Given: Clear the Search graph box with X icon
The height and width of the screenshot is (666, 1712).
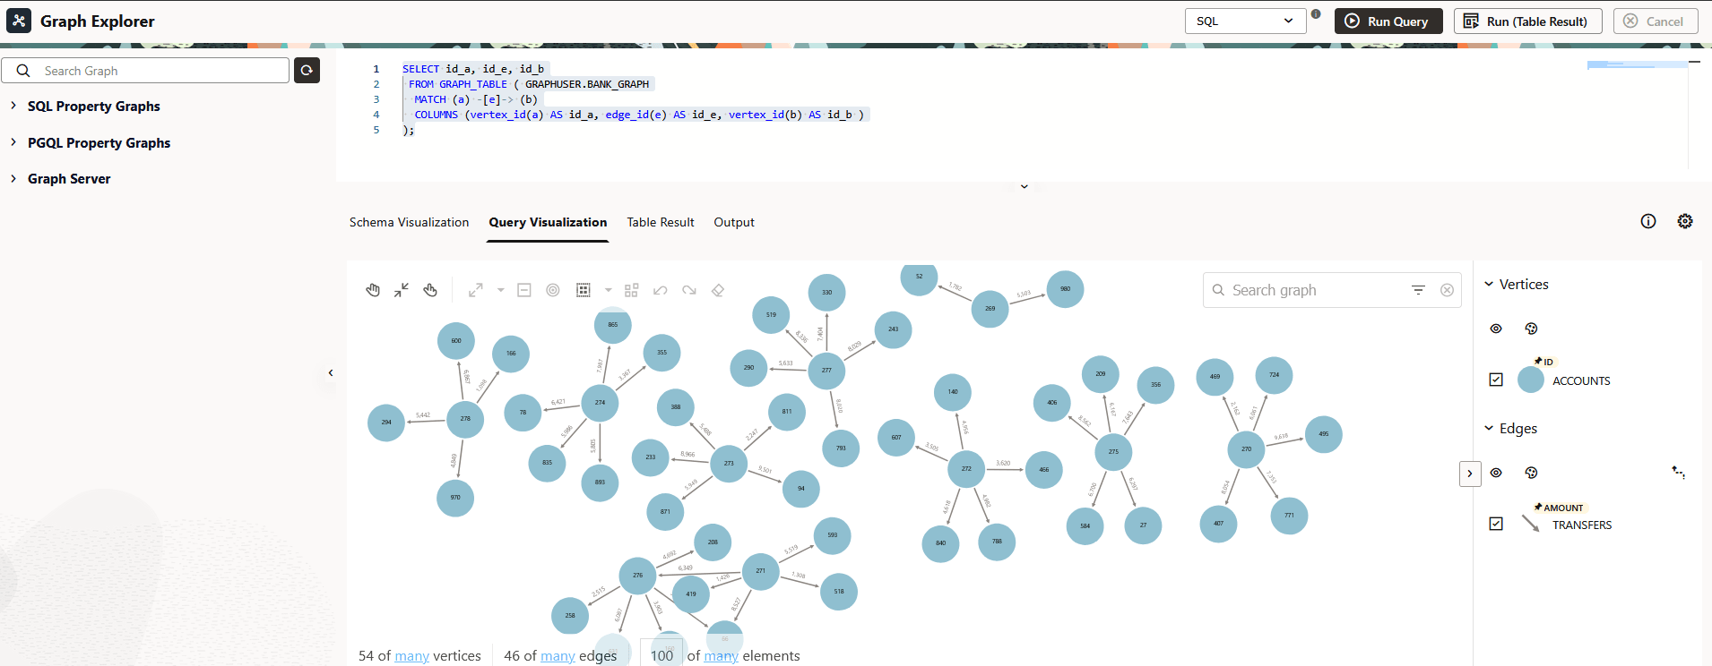Looking at the screenshot, I should [x=1447, y=290].
